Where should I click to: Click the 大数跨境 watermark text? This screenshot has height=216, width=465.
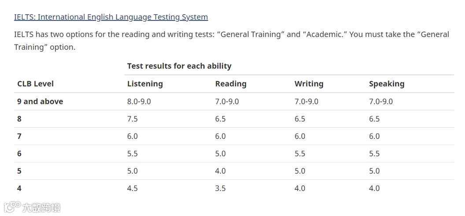pyautogui.click(x=41, y=207)
